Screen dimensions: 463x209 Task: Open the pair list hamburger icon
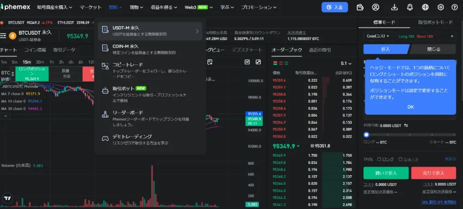click(3, 36)
